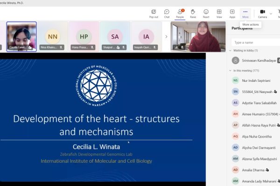Open the More actions menu

(x=245, y=13)
